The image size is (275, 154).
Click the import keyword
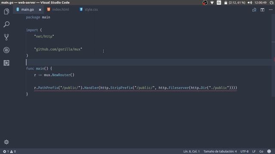(32, 30)
